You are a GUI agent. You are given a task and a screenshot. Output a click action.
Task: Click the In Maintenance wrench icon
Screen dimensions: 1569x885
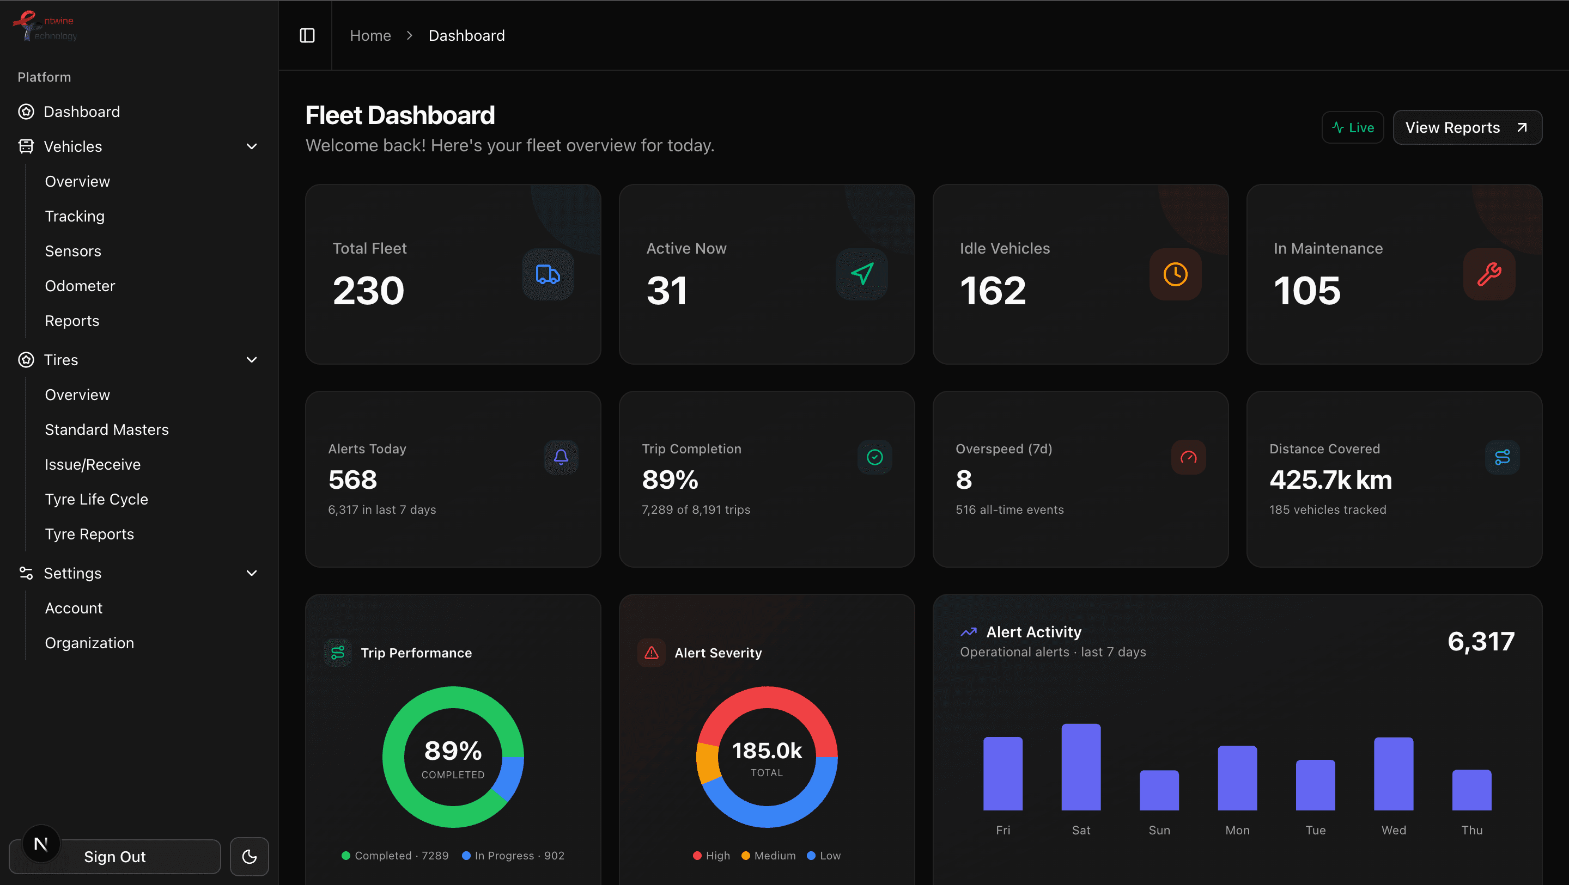1488,274
